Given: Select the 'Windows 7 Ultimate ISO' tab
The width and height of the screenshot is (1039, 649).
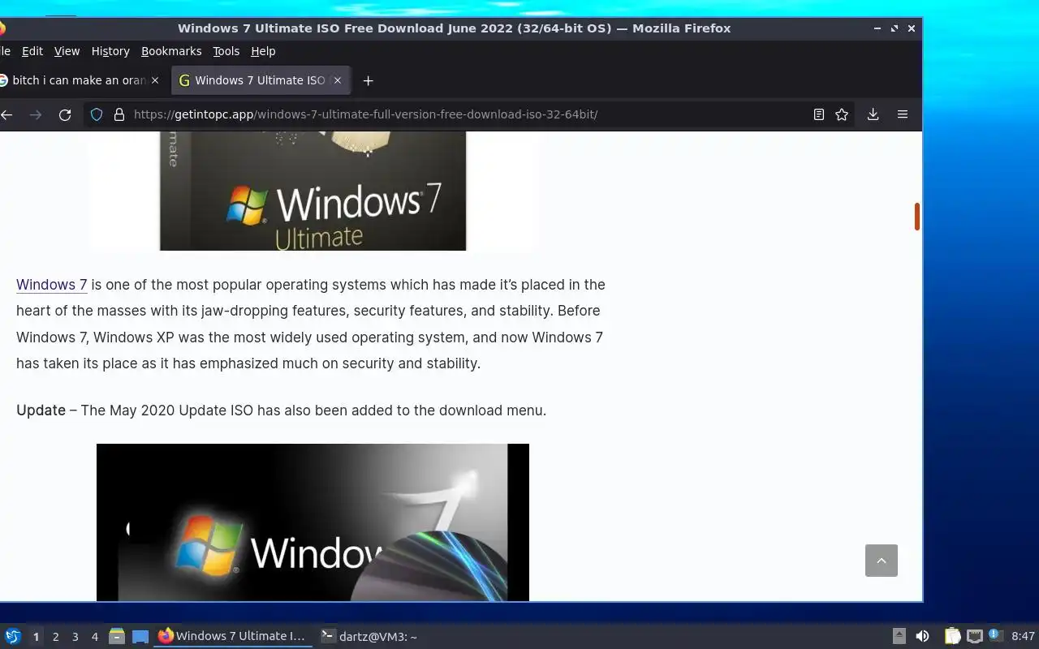Looking at the screenshot, I should [x=261, y=80].
